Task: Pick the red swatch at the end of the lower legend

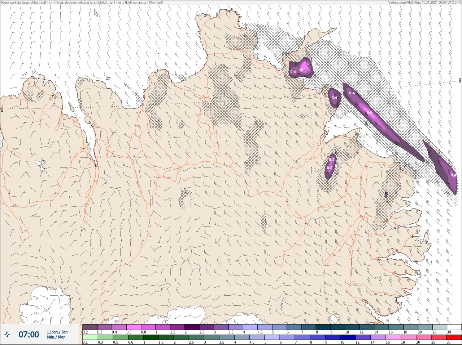Action: [454, 337]
